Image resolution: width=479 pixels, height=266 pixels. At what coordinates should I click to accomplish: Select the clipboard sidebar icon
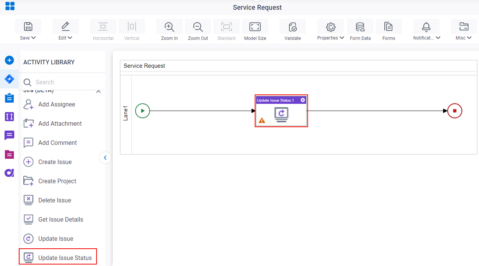pos(9,98)
